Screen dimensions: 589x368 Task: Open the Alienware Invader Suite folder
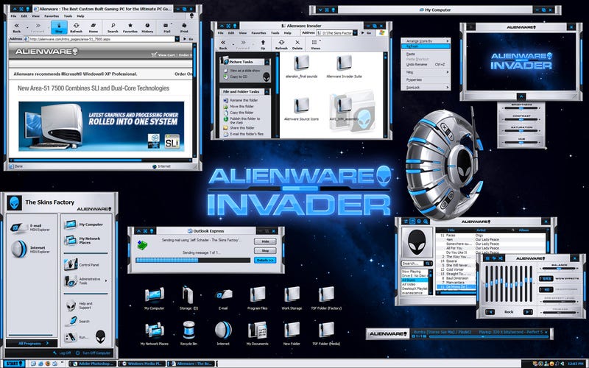tap(344, 66)
